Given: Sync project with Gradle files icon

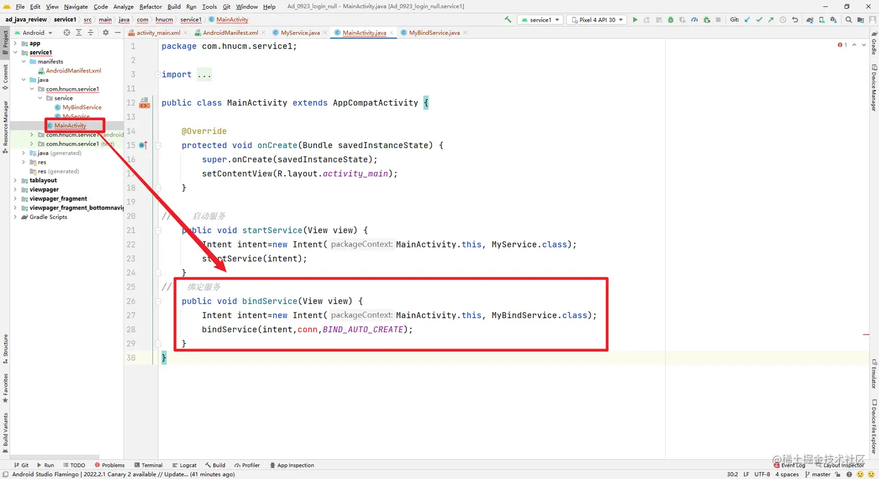Looking at the screenshot, I should (809, 20).
